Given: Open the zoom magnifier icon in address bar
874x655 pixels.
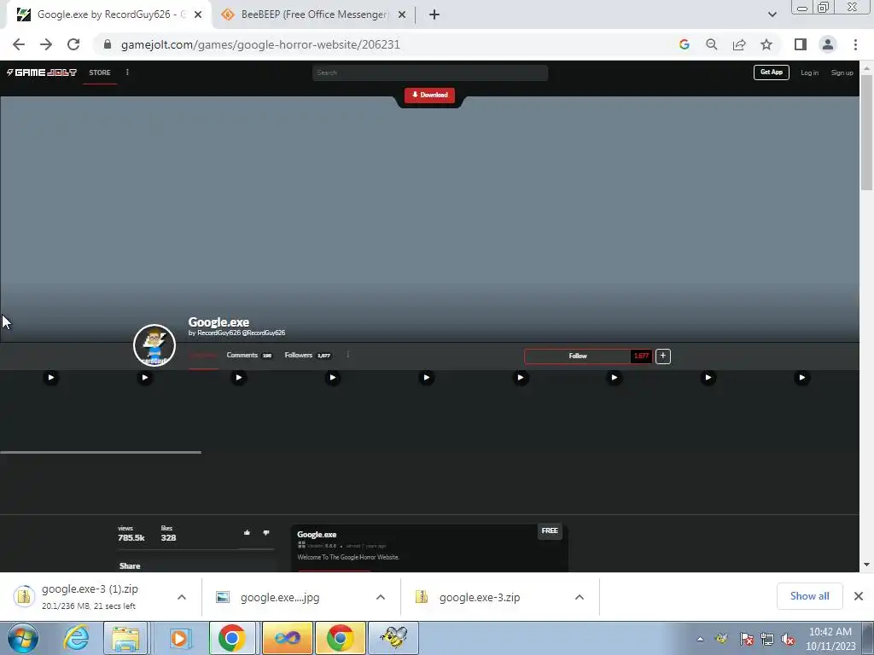Looking at the screenshot, I should pyautogui.click(x=712, y=44).
